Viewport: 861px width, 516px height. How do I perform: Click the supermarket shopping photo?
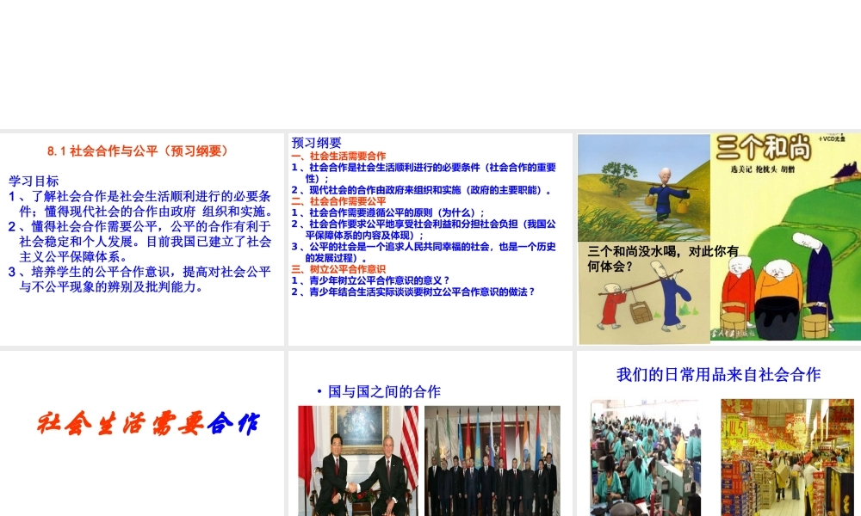tap(788, 458)
